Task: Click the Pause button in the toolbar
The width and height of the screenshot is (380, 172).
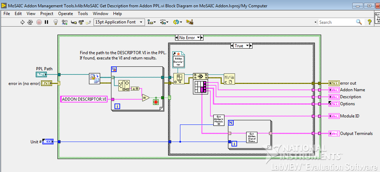Action: coord(46,22)
